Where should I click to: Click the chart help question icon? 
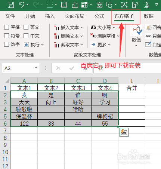coord(135,4)
